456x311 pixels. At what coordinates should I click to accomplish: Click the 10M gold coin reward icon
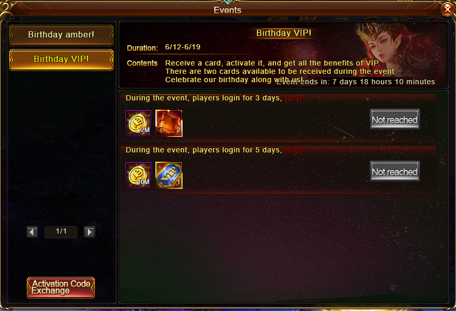[x=138, y=175]
